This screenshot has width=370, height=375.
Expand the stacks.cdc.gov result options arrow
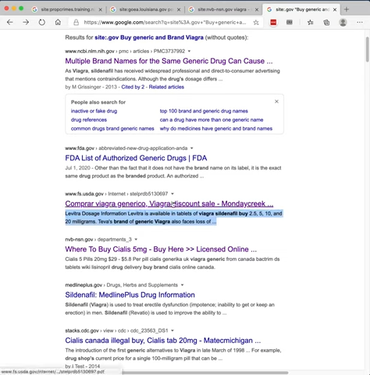point(173,330)
